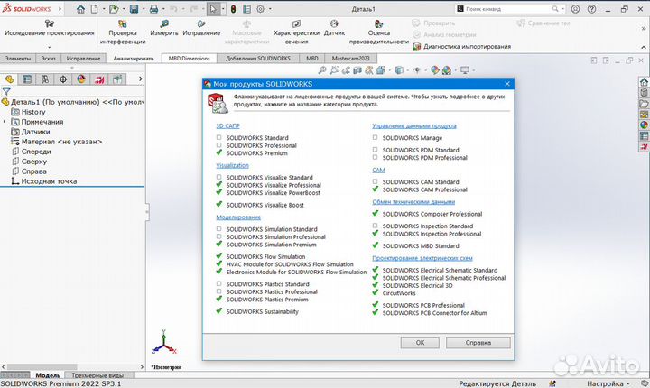Open Appearances color ball icon in task pane
The image size is (650, 388).
644,125
